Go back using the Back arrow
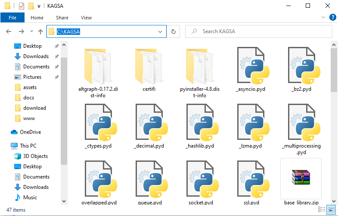The width and height of the screenshot is (338, 216). pyautogui.click(x=9, y=31)
